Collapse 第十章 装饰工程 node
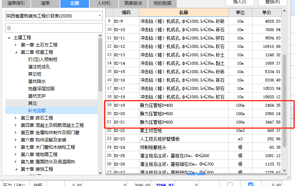The width and height of the screenshot is (295, 186). pyautogui.click(x=16, y=169)
